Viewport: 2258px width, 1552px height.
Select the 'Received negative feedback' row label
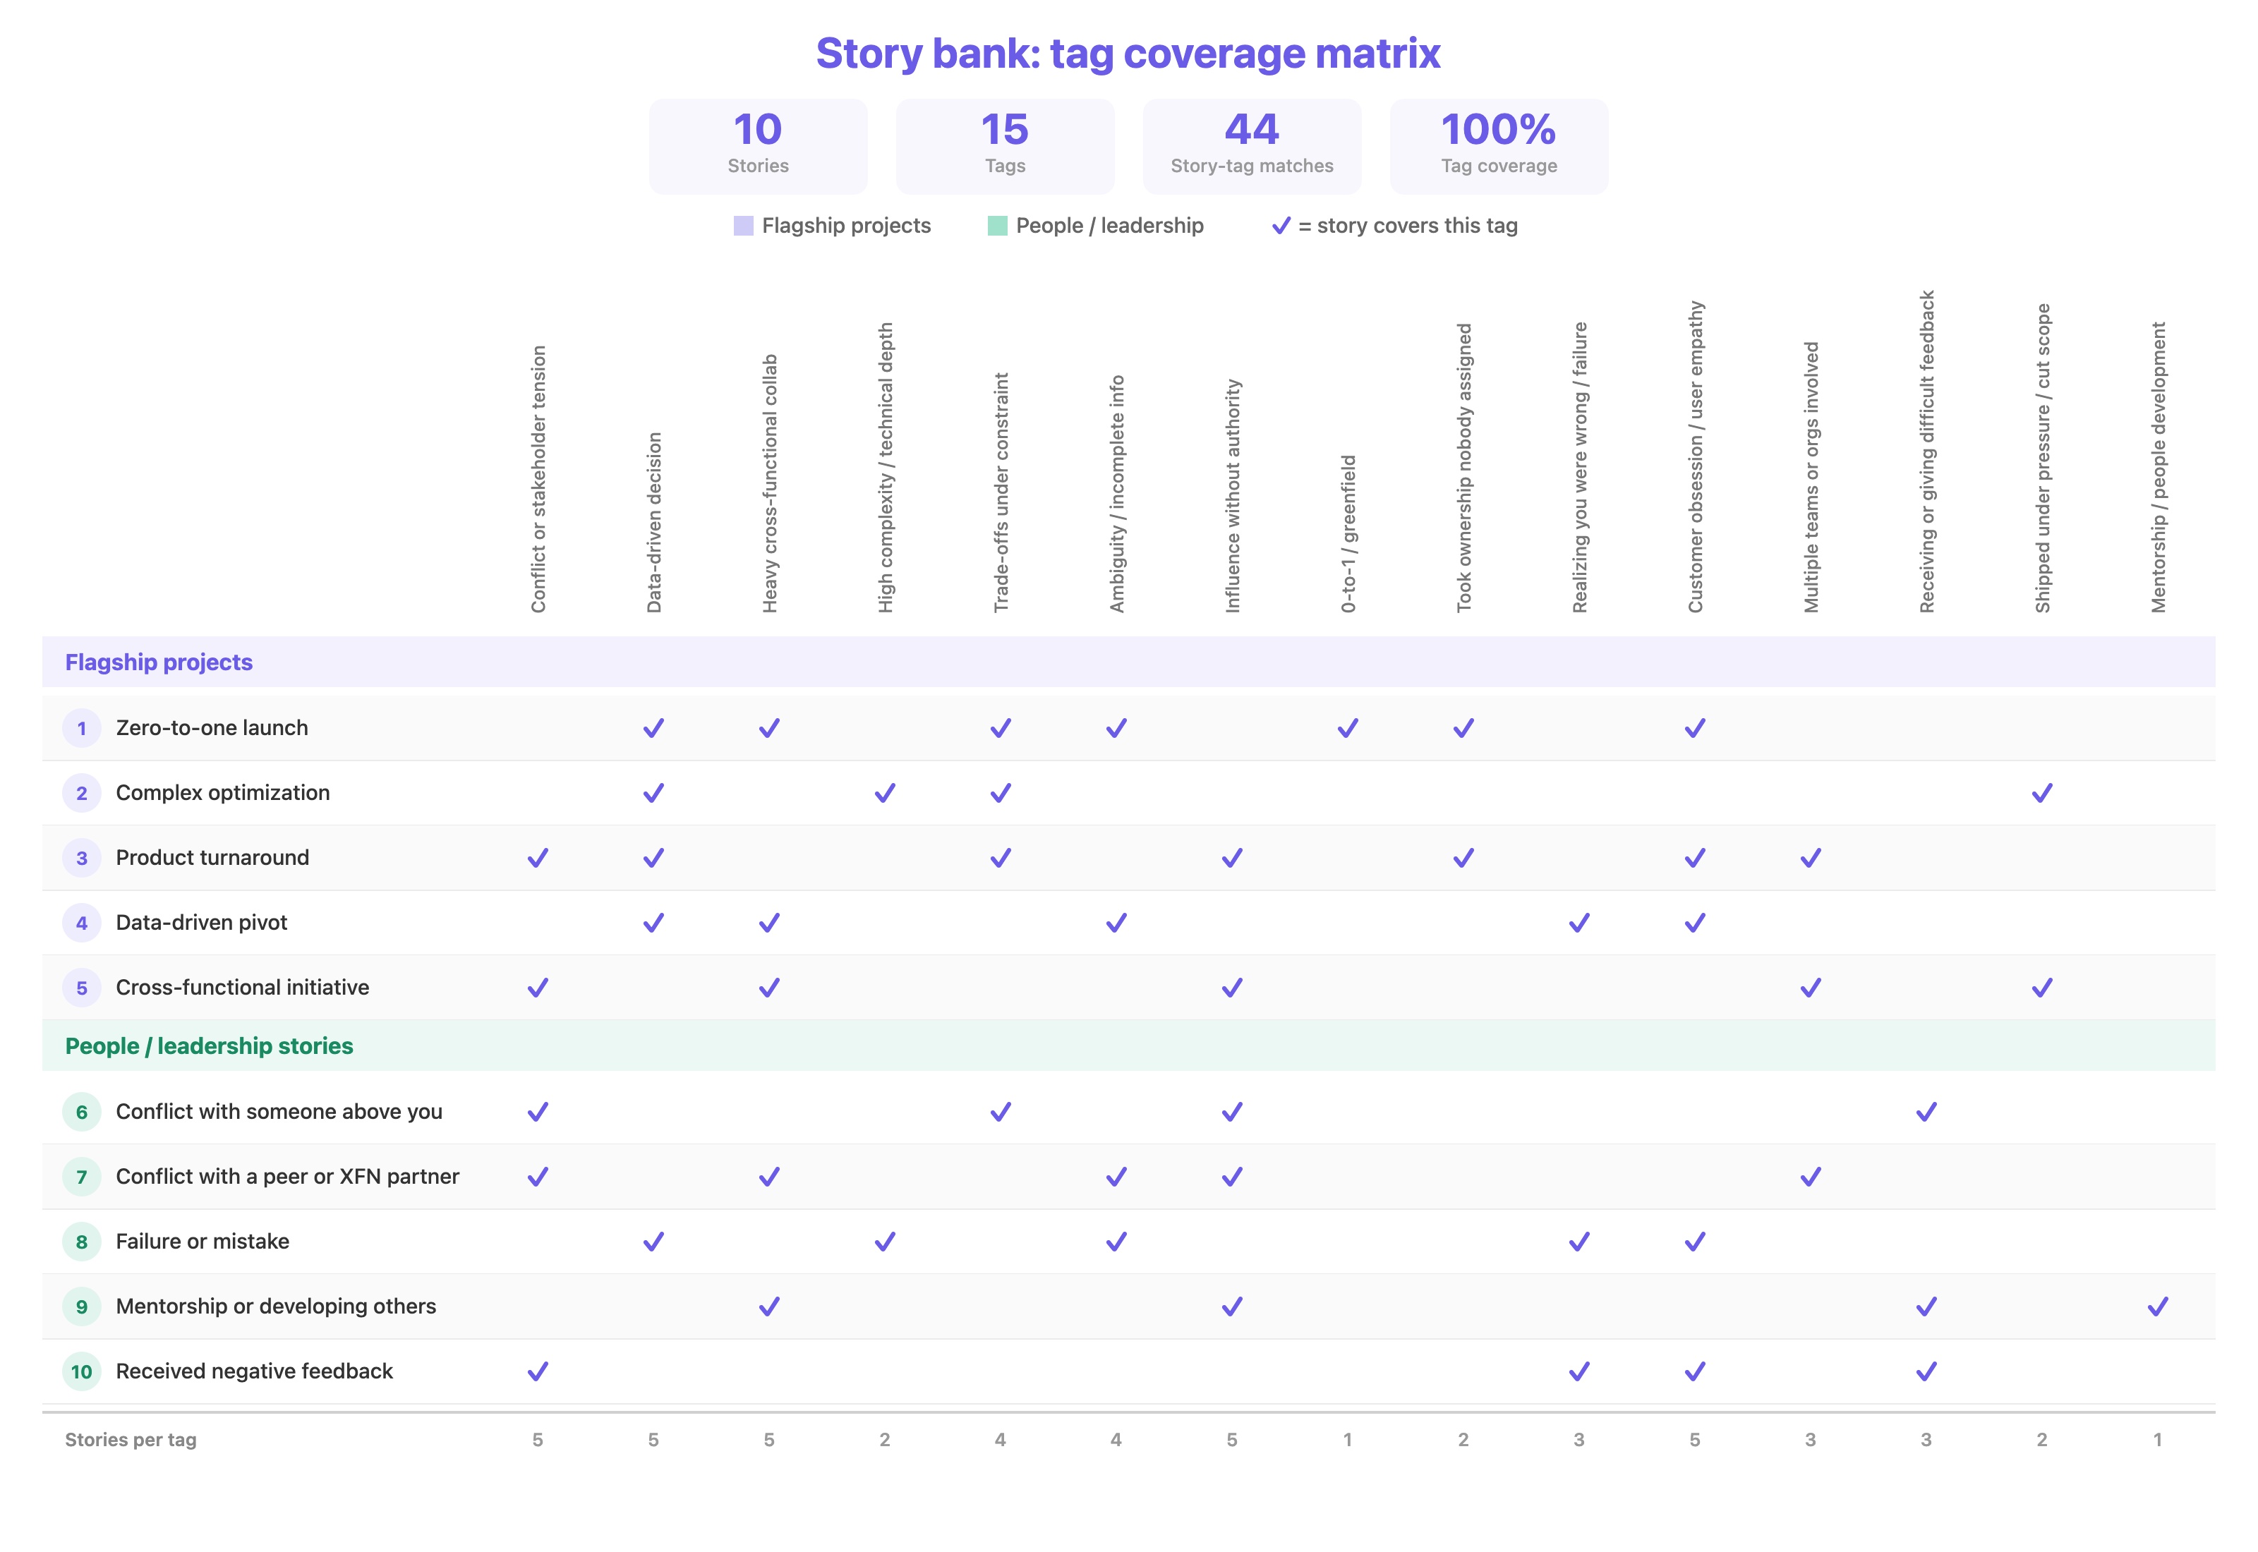(254, 1371)
